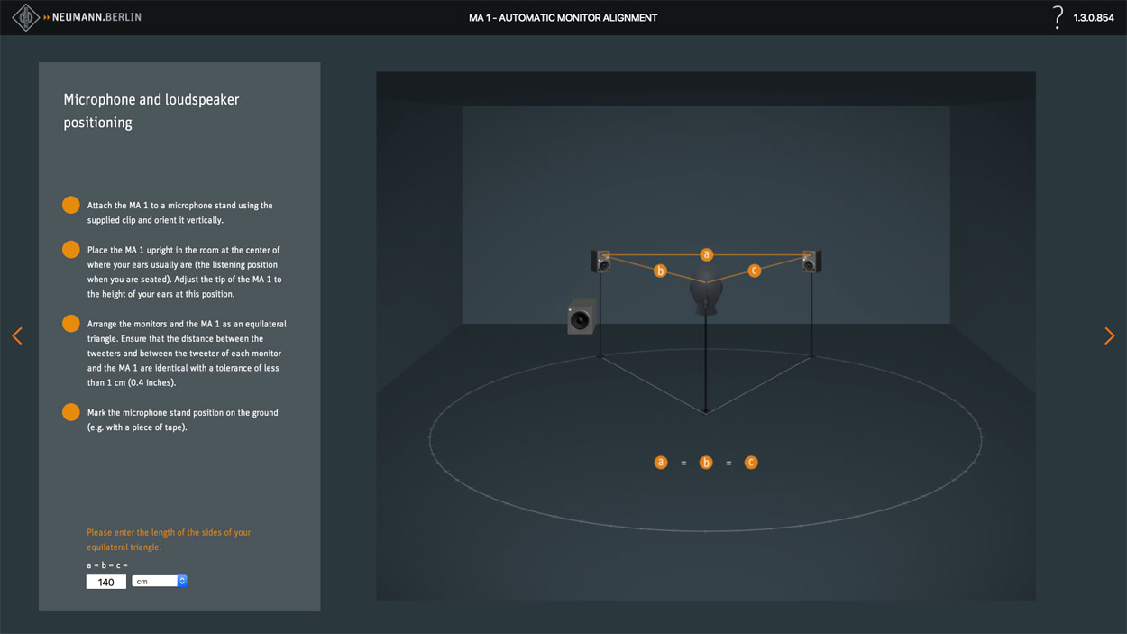Viewport: 1127px width, 634px height.
Task: Click the Neumann.Berlin diamond logo
Action: pyautogui.click(x=26, y=17)
